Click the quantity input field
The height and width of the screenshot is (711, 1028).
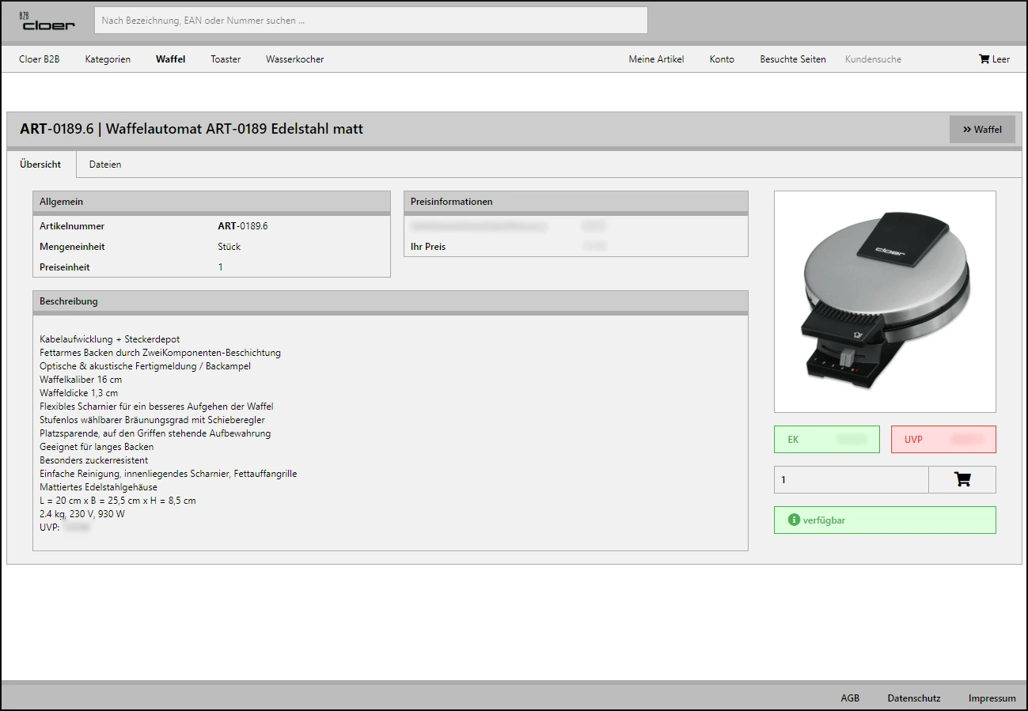850,479
